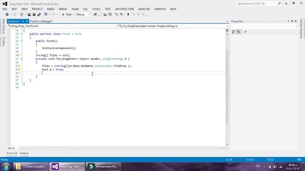The height and width of the screenshot is (171, 305).
Task: Pin the Form1.cs tab
Action: 23,21
